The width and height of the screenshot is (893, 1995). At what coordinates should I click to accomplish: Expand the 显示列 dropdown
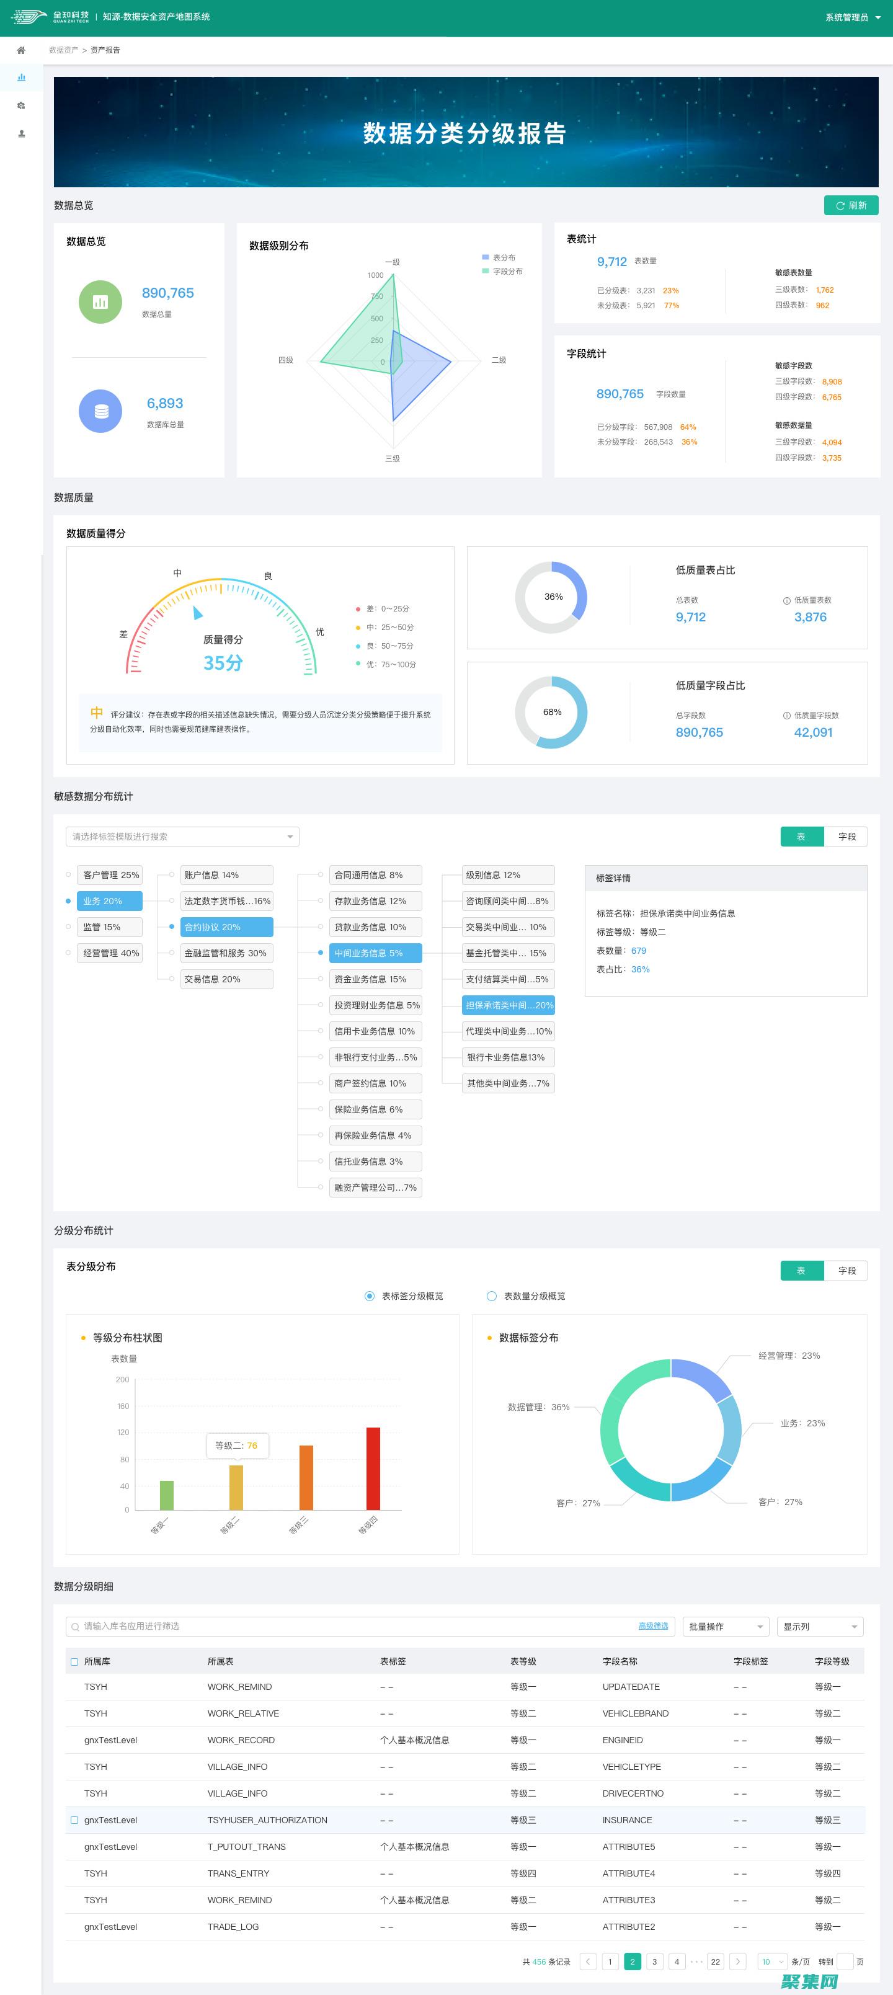click(x=819, y=1627)
